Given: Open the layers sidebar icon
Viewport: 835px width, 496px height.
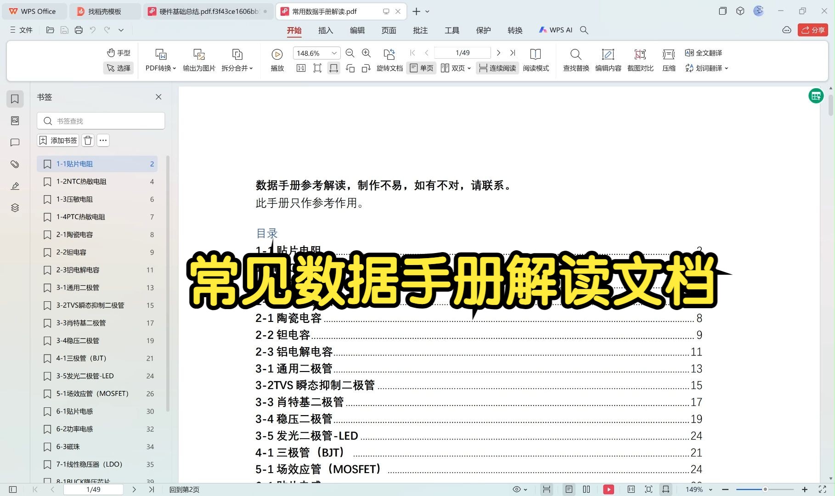Looking at the screenshot, I should (x=15, y=208).
